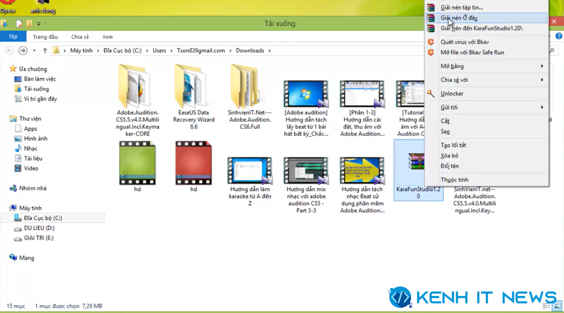
Task: Click 'Downloads' breadcrumb segment
Action: [x=250, y=50]
